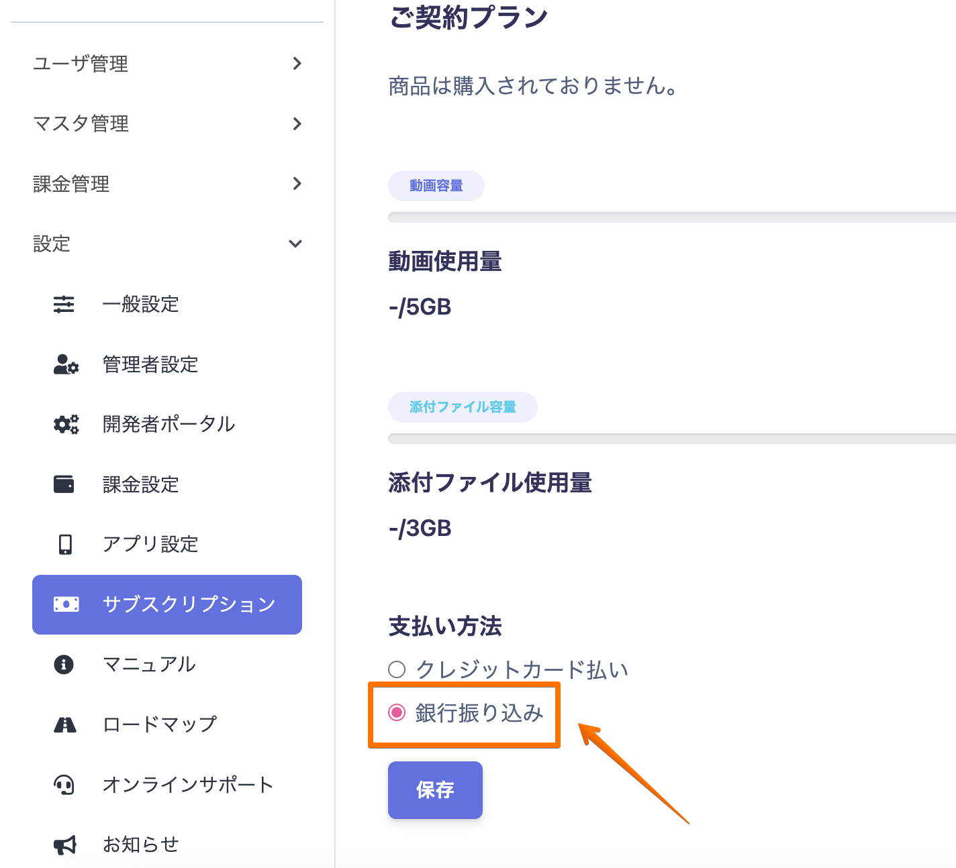Click the info icon for マニュアル

coord(64,664)
